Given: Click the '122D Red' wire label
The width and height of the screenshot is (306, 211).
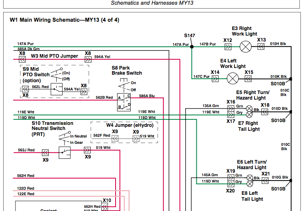Looking at the screenshot, I should point(26,188).
